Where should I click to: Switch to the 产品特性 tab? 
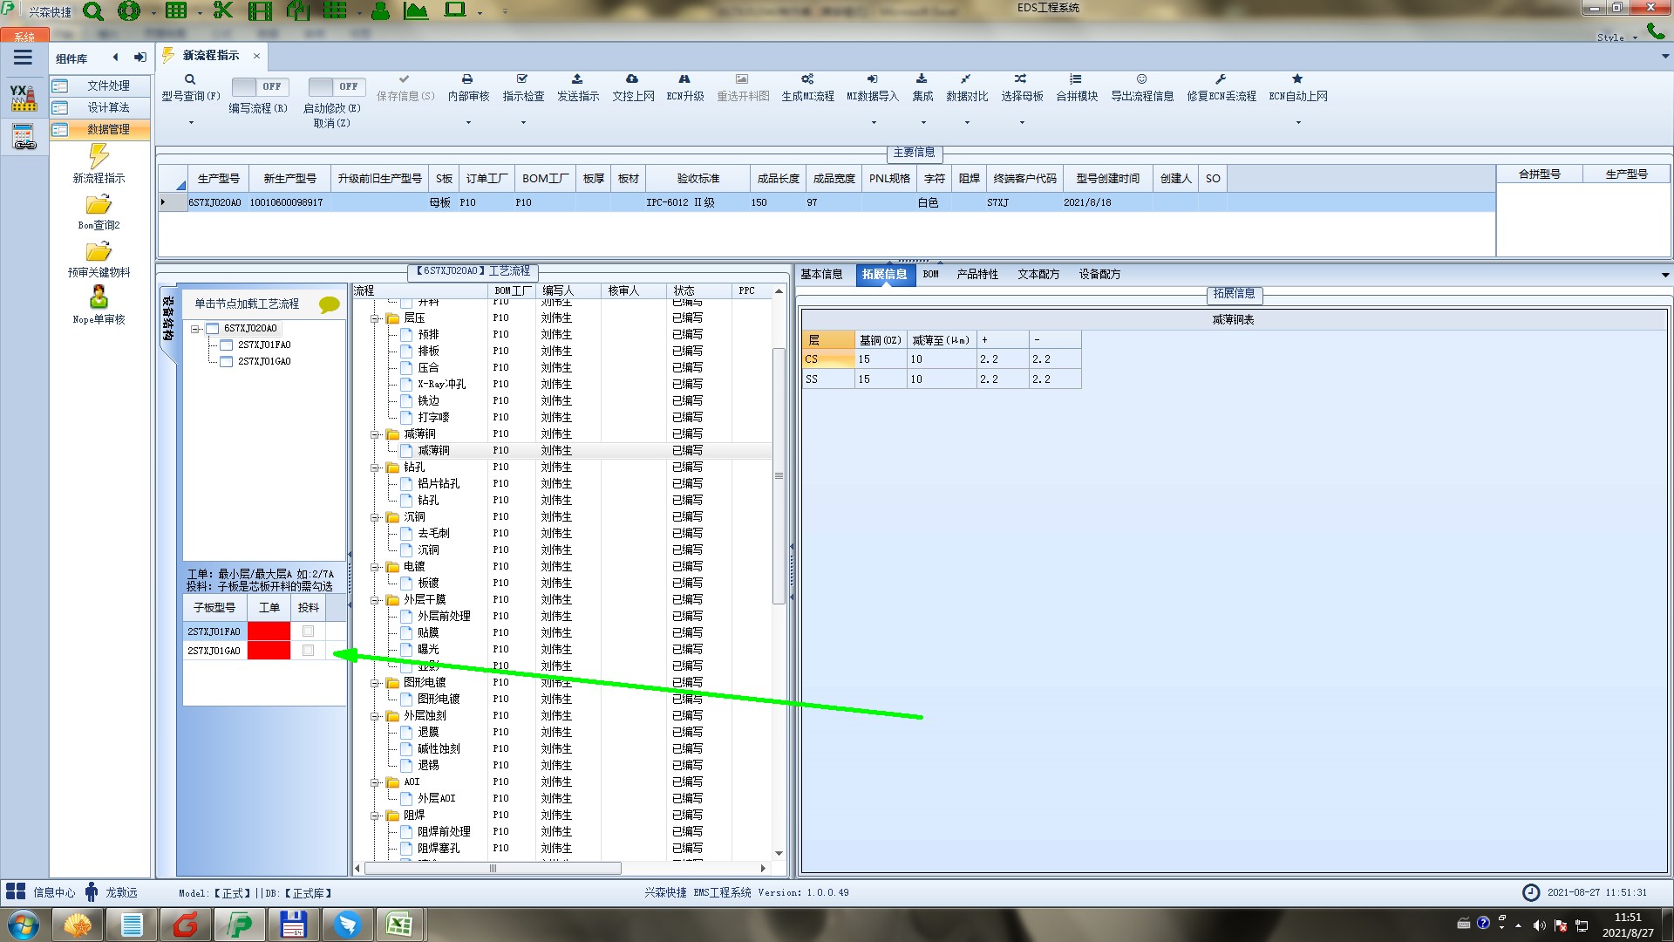click(x=976, y=274)
